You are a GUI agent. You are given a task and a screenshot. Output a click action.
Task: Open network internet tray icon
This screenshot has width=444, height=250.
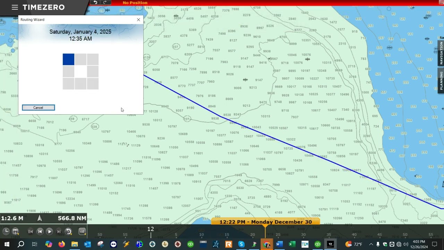399,244
